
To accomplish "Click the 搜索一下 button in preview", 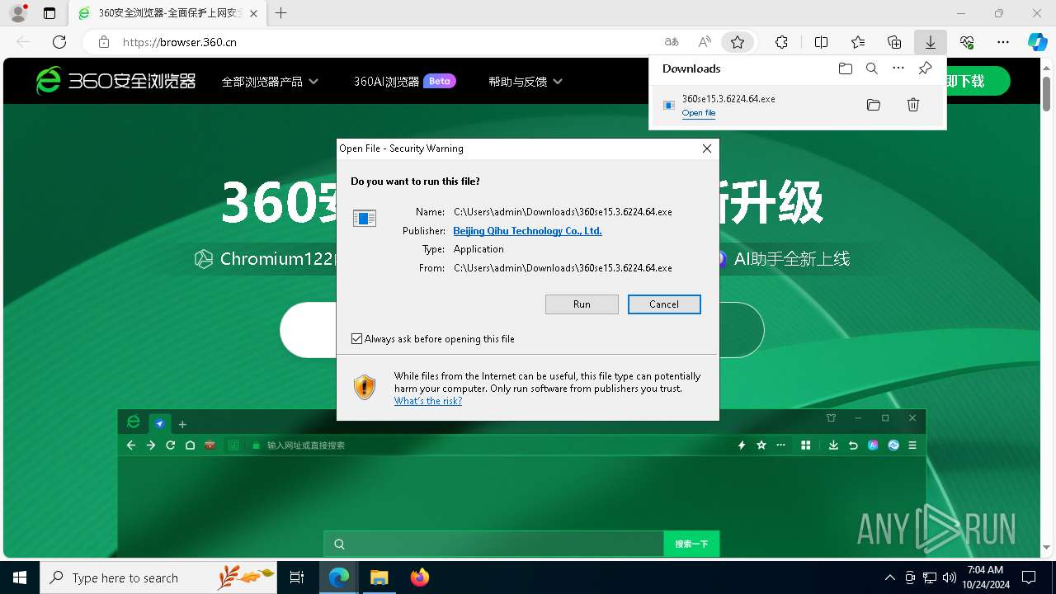I will tap(691, 544).
